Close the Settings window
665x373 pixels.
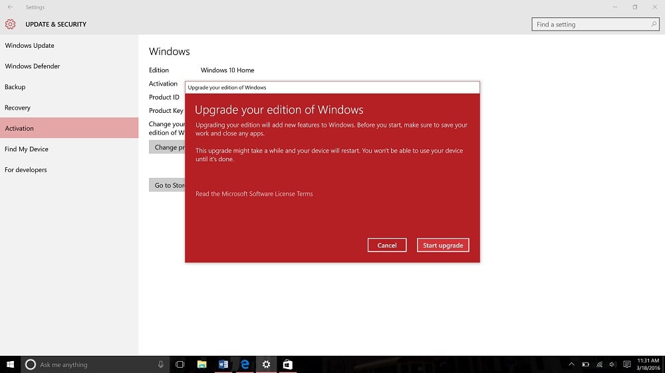point(655,7)
